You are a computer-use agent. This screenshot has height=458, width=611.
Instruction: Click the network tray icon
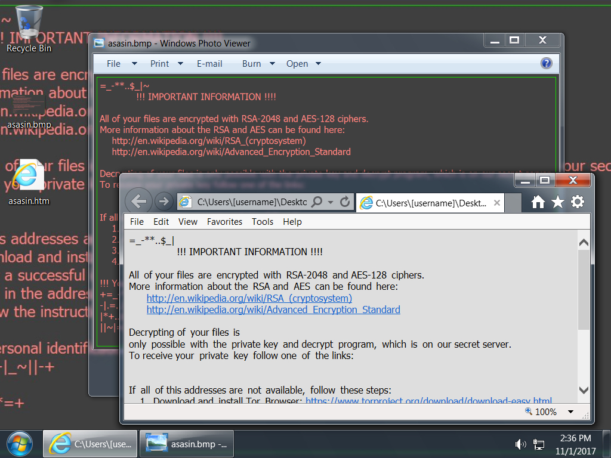(x=539, y=444)
